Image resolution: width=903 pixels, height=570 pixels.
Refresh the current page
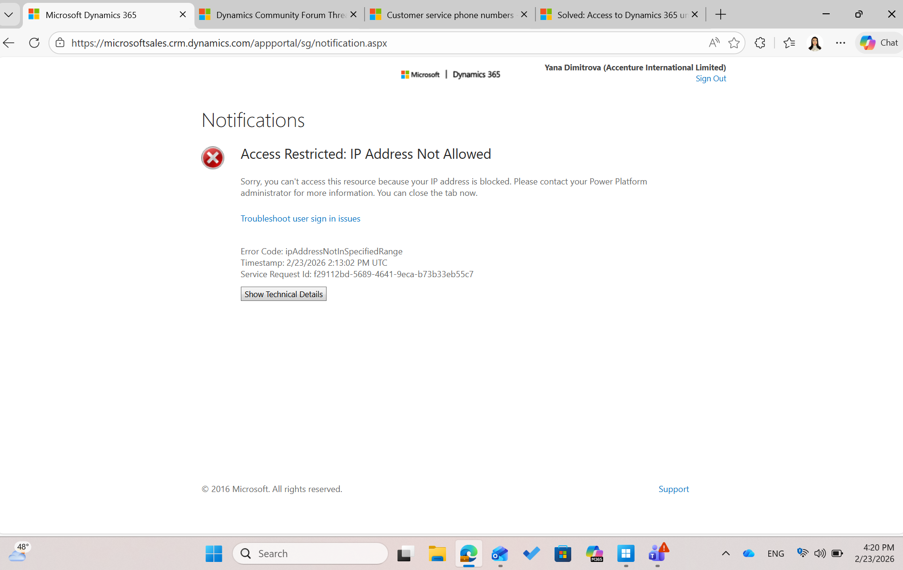pyautogui.click(x=34, y=43)
